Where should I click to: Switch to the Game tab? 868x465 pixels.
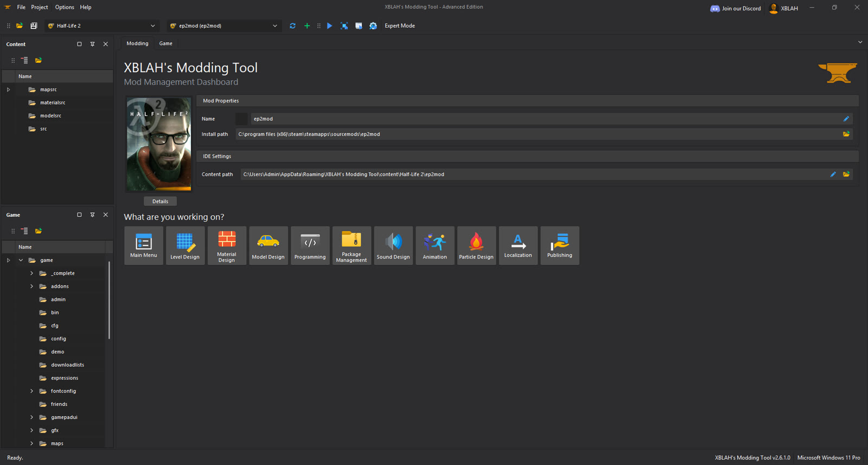click(166, 43)
